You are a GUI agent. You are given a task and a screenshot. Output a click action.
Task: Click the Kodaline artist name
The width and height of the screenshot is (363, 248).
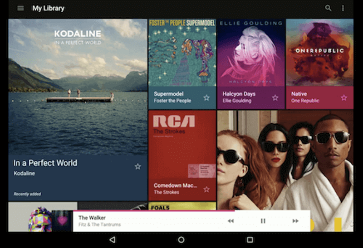(24, 173)
